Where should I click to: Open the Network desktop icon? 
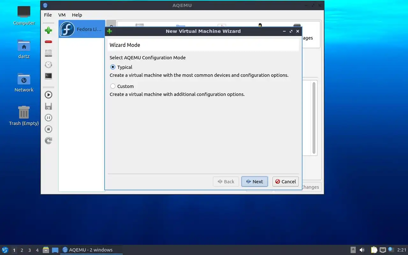24,82
